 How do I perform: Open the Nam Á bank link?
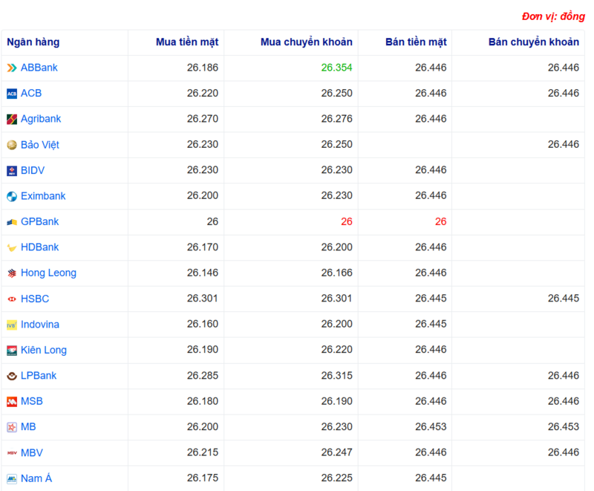tap(36, 478)
